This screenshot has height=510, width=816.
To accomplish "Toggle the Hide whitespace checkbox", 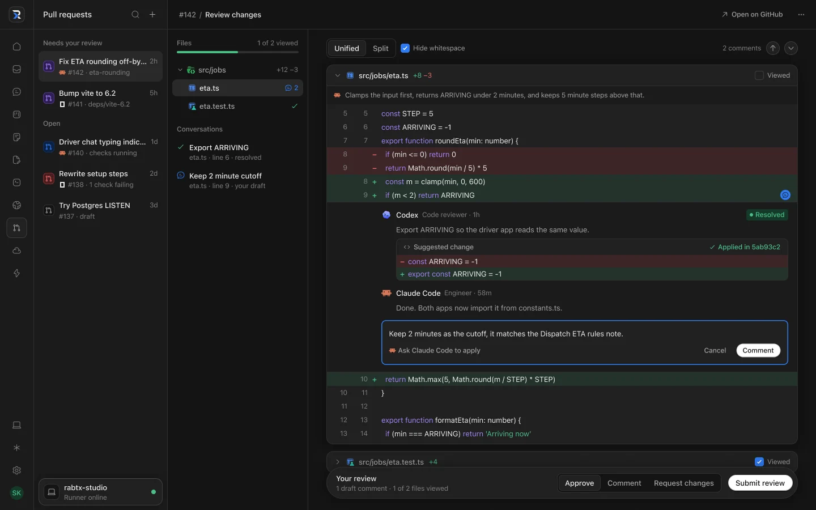I will coord(405,48).
